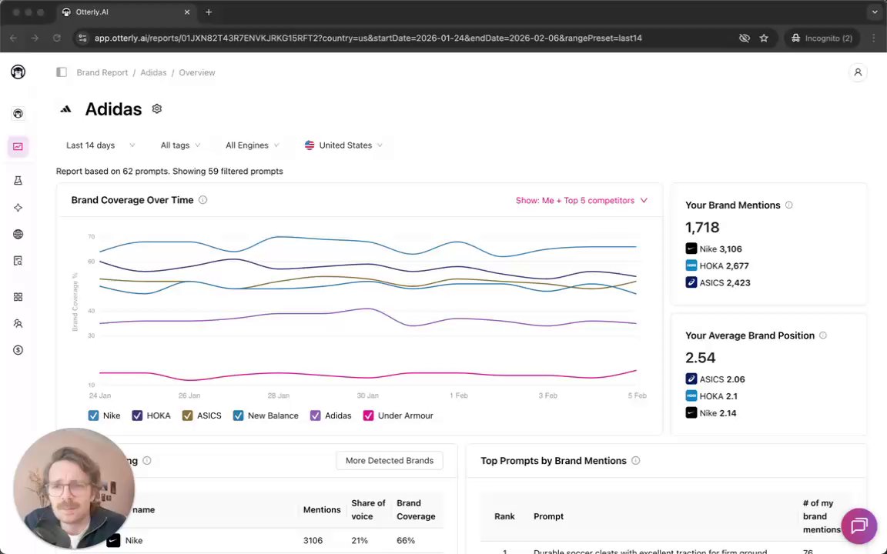Toggle the HOKA series checkbox
Image resolution: width=887 pixels, height=554 pixels.
click(x=137, y=415)
